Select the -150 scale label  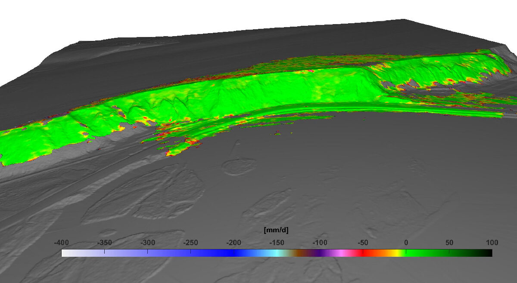coord(277,243)
